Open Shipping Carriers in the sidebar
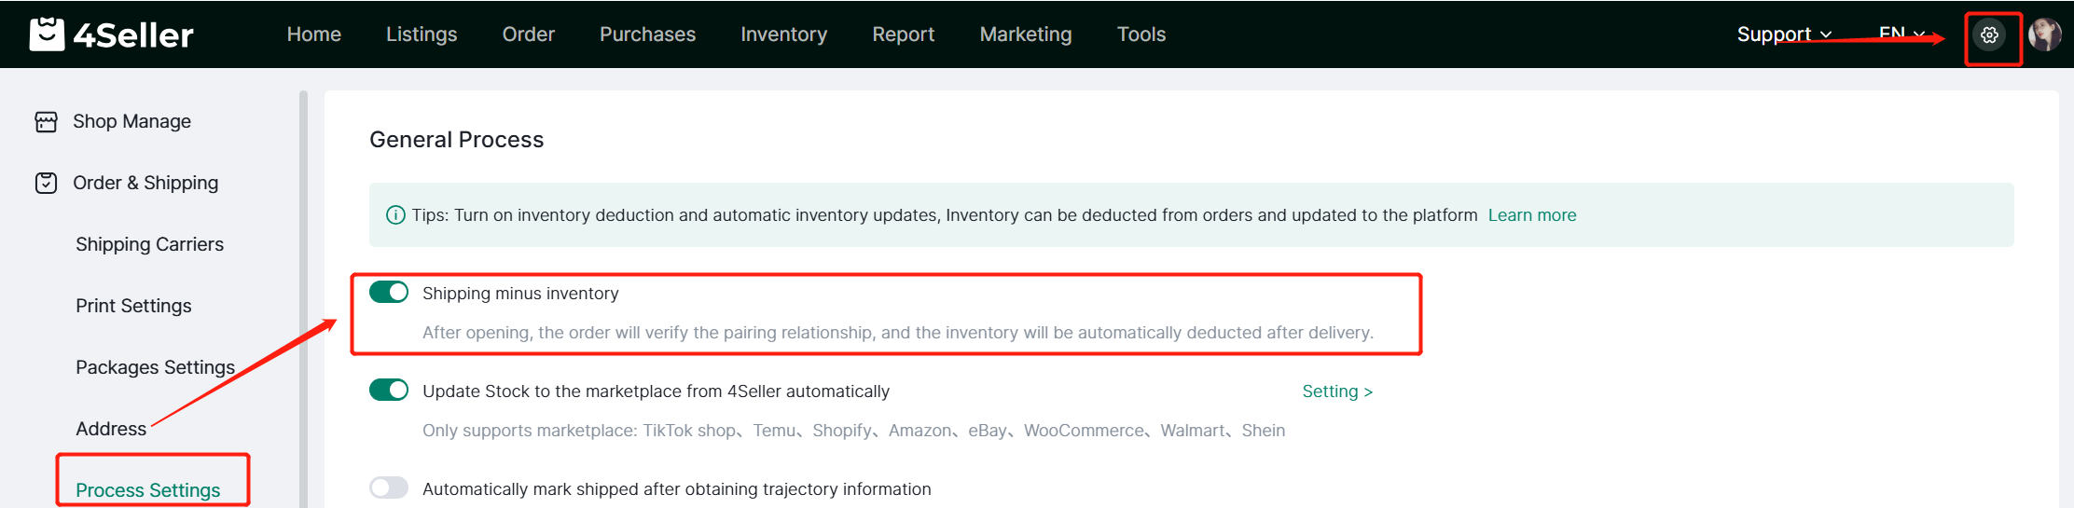 [x=149, y=244]
